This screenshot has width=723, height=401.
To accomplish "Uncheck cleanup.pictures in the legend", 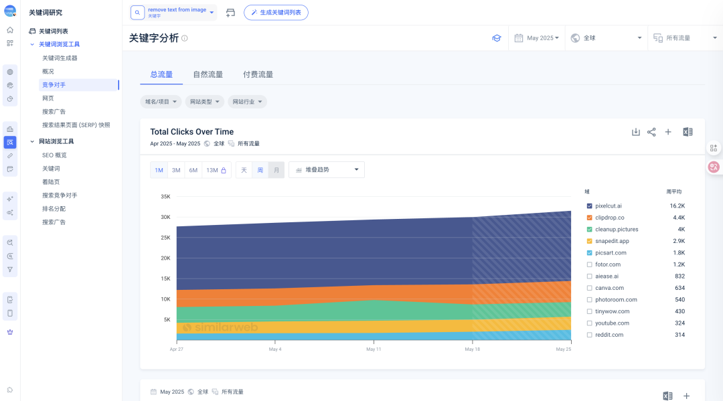I will point(589,230).
